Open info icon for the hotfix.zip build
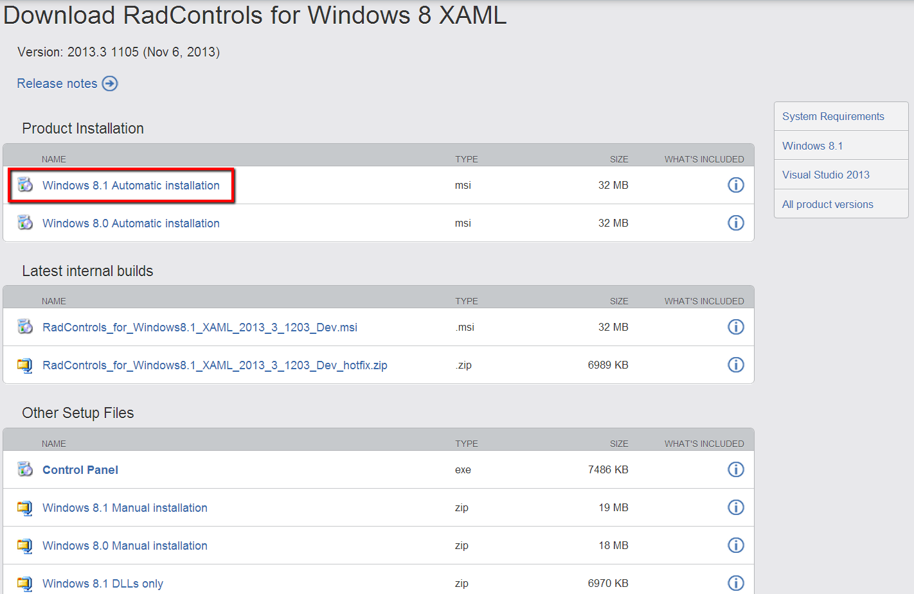 point(736,365)
